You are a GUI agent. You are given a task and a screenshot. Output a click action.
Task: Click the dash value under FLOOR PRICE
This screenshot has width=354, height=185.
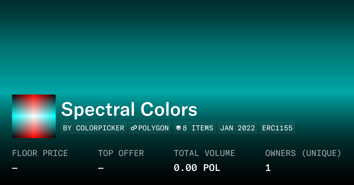(15, 168)
